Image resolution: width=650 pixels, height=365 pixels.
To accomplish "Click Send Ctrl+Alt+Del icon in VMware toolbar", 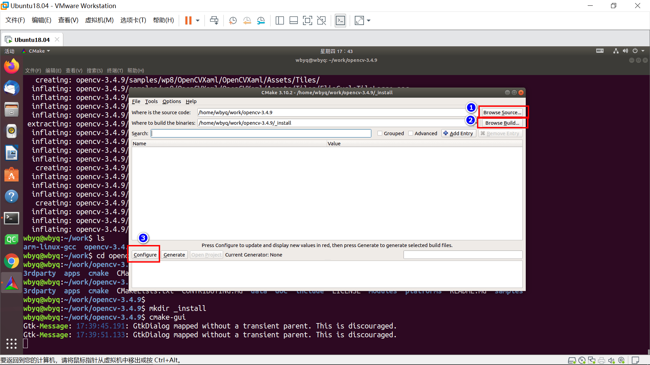I will tap(214, 21).
